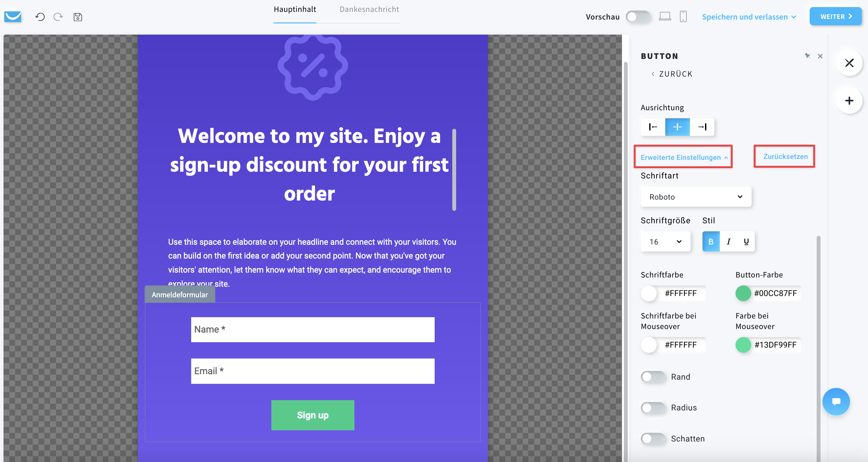Click the redo arrow icon
868x462 pixels.
58,17
